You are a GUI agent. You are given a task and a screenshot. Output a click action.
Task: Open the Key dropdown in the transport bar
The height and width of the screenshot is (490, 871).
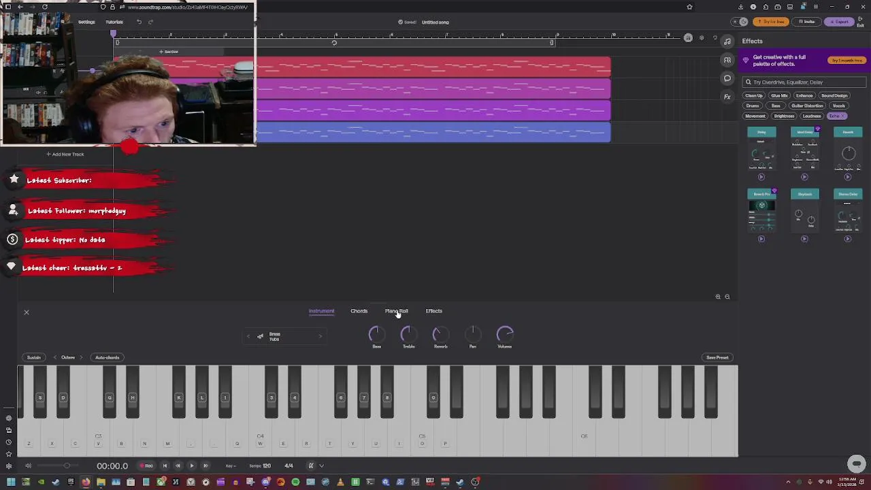coord(230,466)
